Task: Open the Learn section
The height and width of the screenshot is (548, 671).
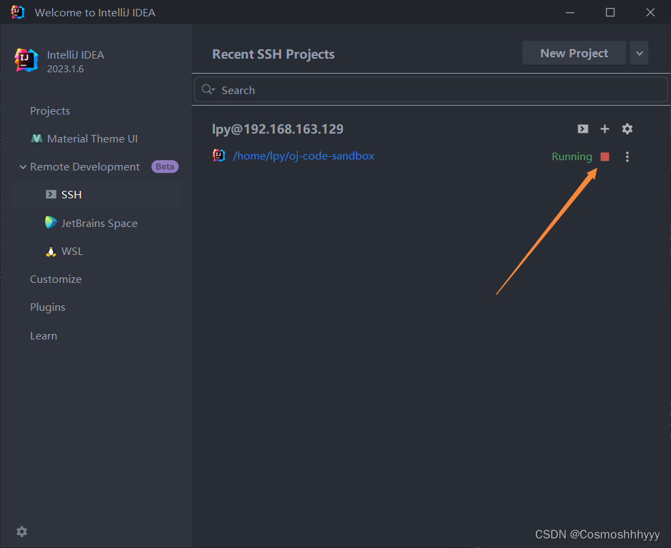Action: [x=44, y=336]
